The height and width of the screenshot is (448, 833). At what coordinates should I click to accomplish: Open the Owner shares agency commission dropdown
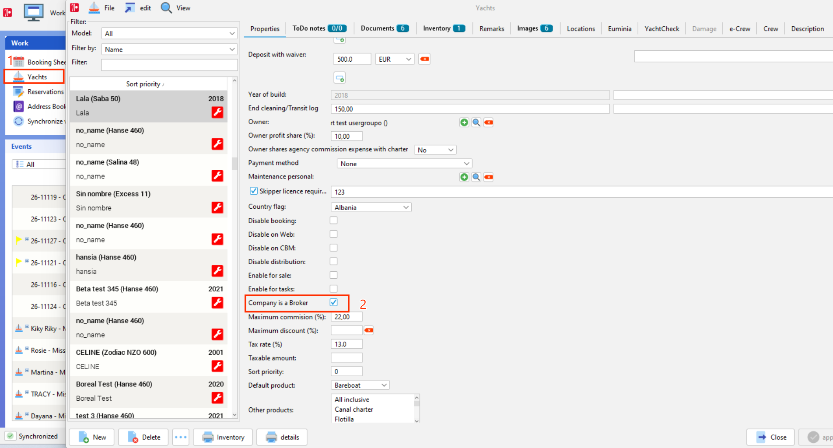(x=435, y=150)
